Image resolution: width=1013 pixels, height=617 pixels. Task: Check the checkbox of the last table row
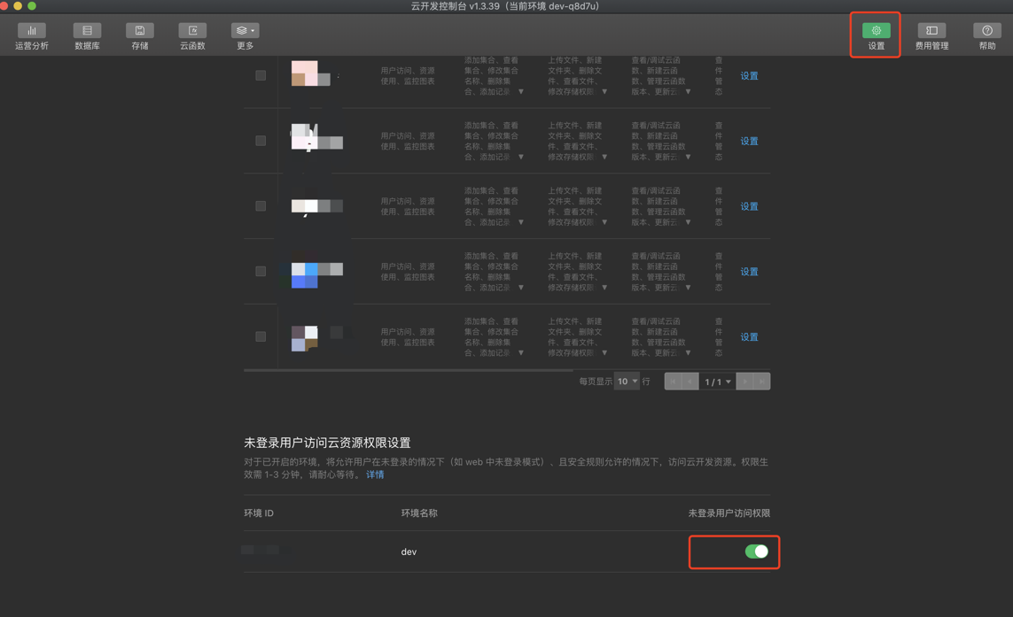coord(260,336)
